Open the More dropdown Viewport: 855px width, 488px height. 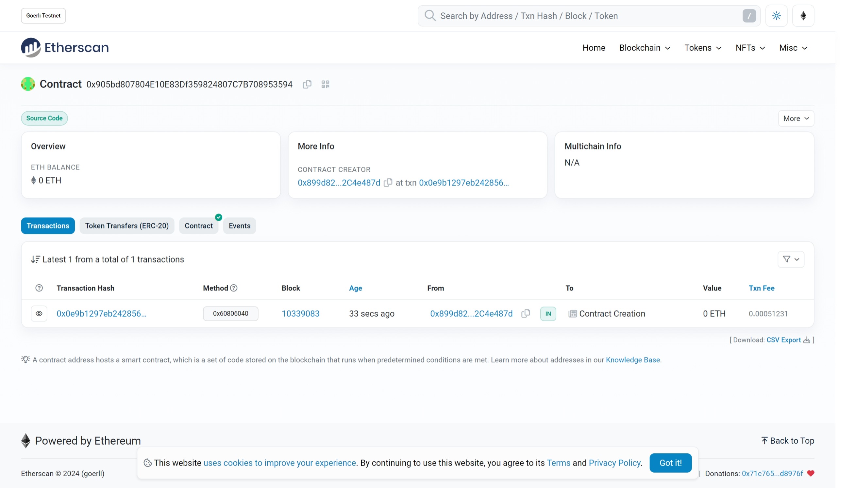pyautogui.click(x=796, y=118)
